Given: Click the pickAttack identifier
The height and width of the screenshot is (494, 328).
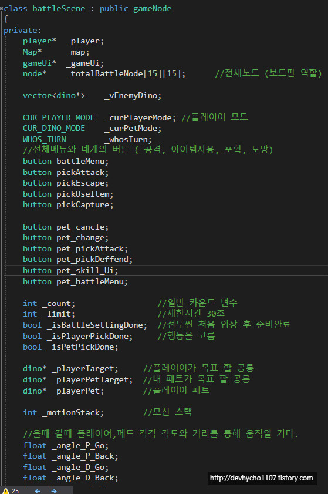Looking at the screenshot, I should pyautogui.click(x=83, y=172).
